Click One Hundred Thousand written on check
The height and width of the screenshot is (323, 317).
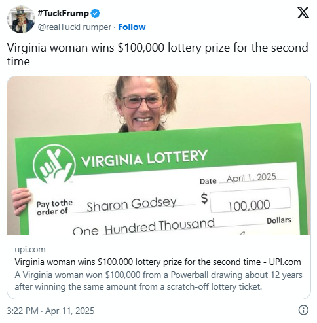(x=143, y=228)
